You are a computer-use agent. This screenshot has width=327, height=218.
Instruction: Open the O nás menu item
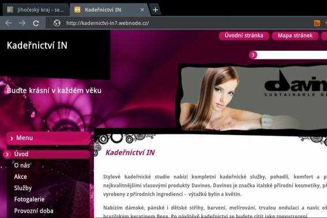tap(22, 166)
